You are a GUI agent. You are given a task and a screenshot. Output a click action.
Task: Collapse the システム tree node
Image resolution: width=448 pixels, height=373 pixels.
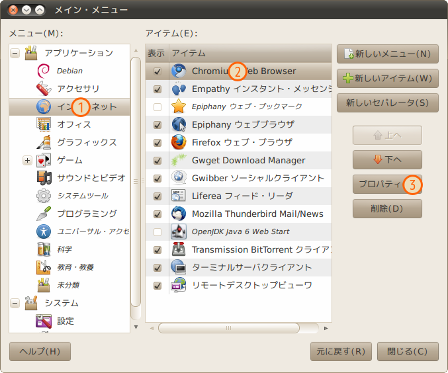pyautogui.click(x=15, y=303)
